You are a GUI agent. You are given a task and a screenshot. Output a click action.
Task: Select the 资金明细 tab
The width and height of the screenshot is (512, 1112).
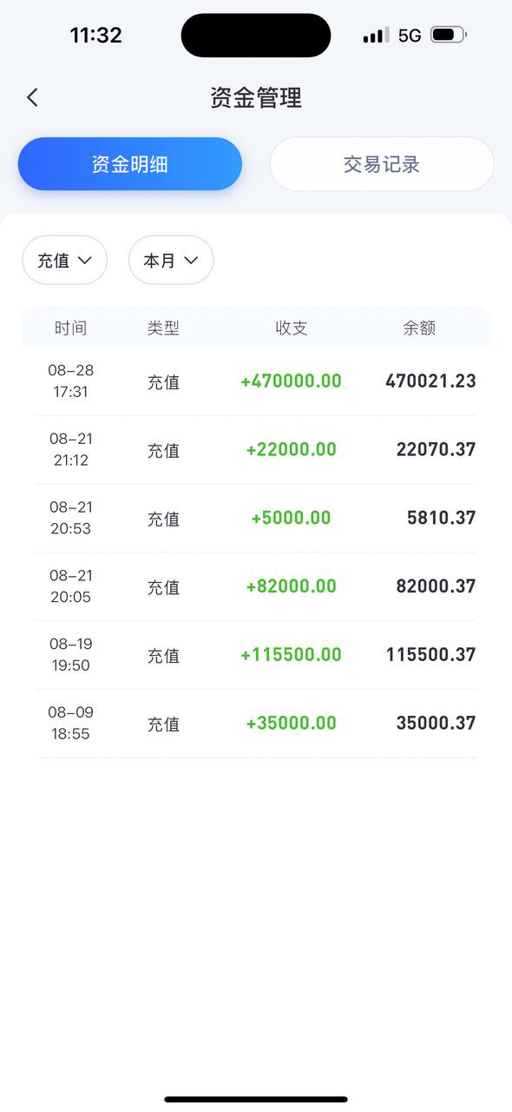[x=130, y=163]
